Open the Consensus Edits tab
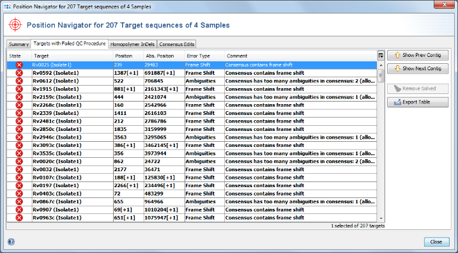 (177, 45)
